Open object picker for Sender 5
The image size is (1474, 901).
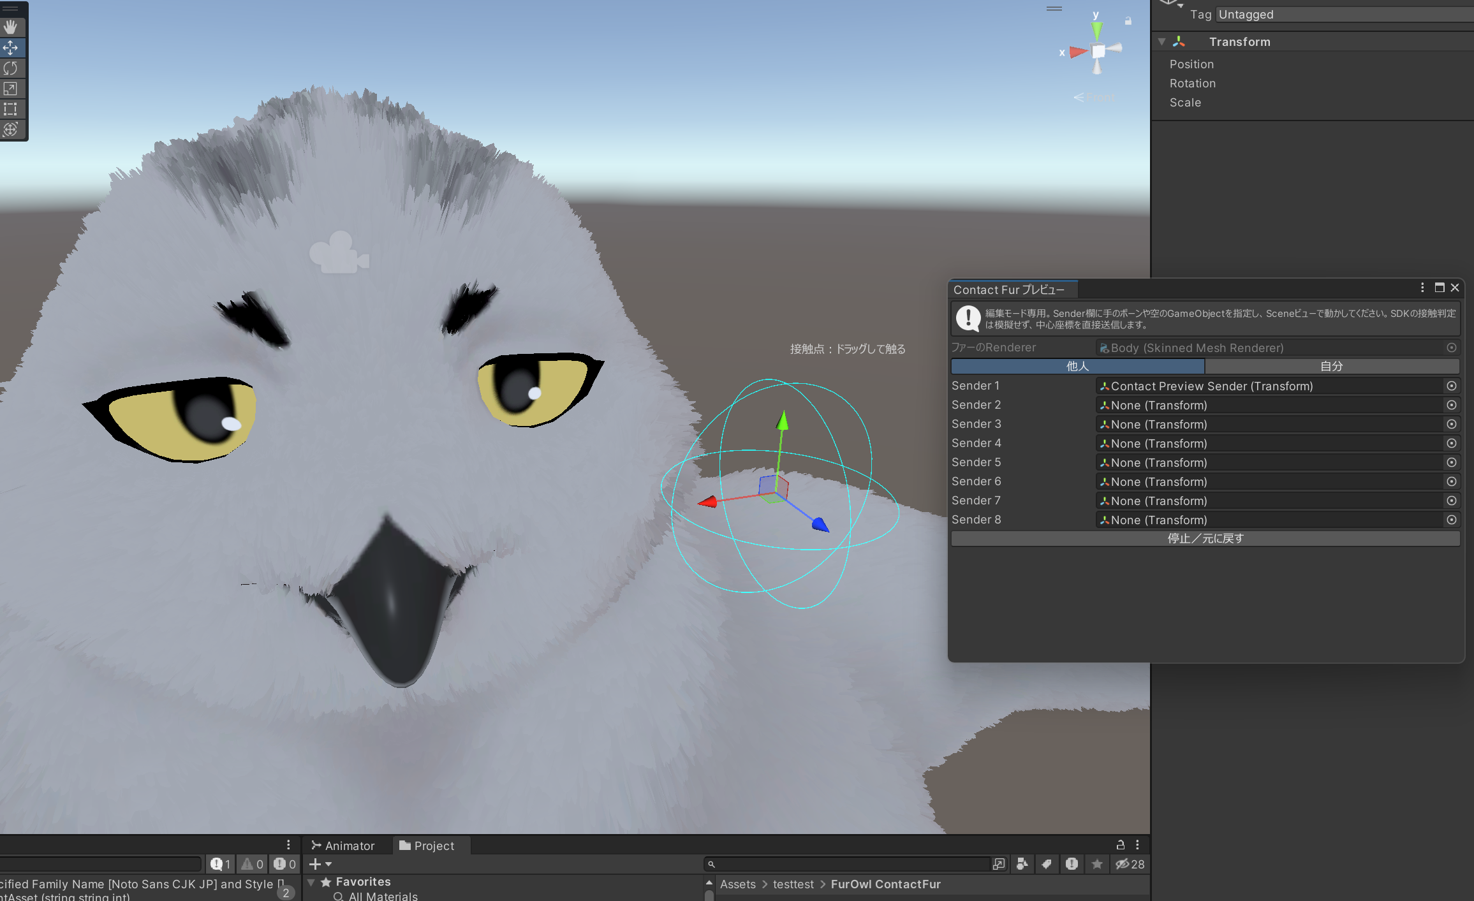(x=1451, y=462)
